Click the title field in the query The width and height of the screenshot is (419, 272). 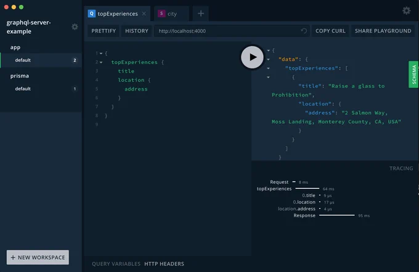pos(126,71)
